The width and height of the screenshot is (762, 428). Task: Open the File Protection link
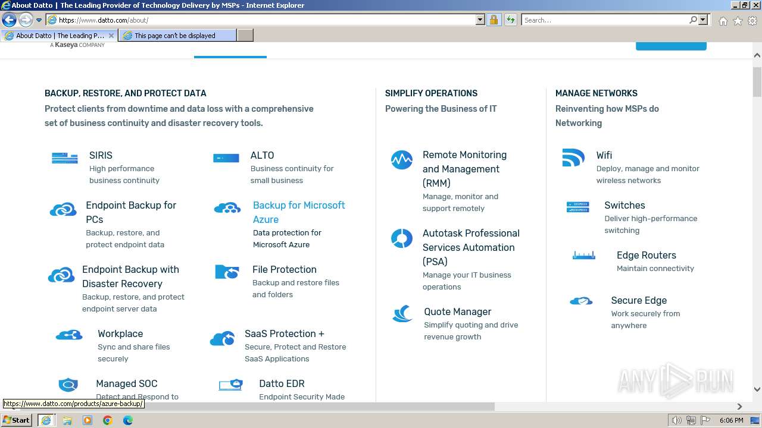[x=285, y=269]
